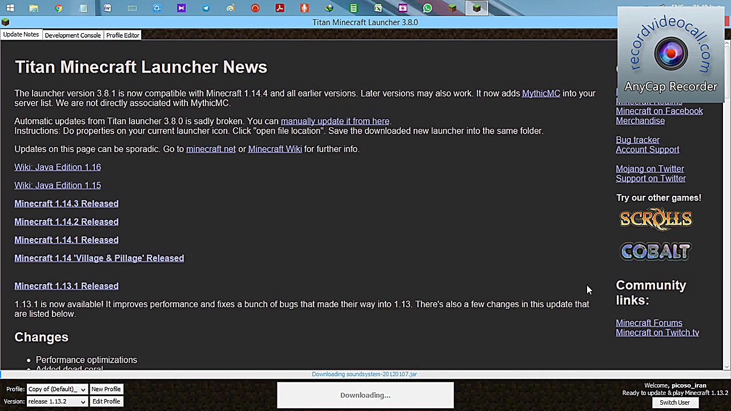Viewport: 731px width, 411px height.
Task: Open the Minecraft on Facebook link
Action: 659,111
